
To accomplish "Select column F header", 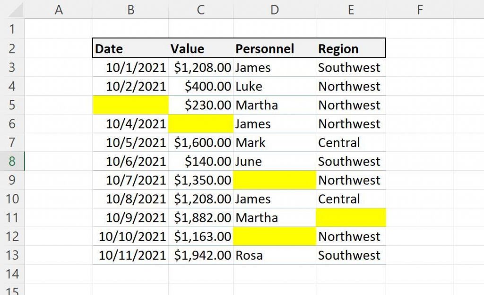I will 420,9.
